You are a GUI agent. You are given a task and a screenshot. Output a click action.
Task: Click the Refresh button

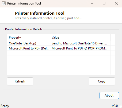tap(20, 81)
